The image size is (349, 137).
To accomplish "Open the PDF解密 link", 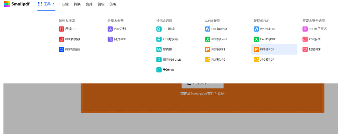I will (315, 39).
